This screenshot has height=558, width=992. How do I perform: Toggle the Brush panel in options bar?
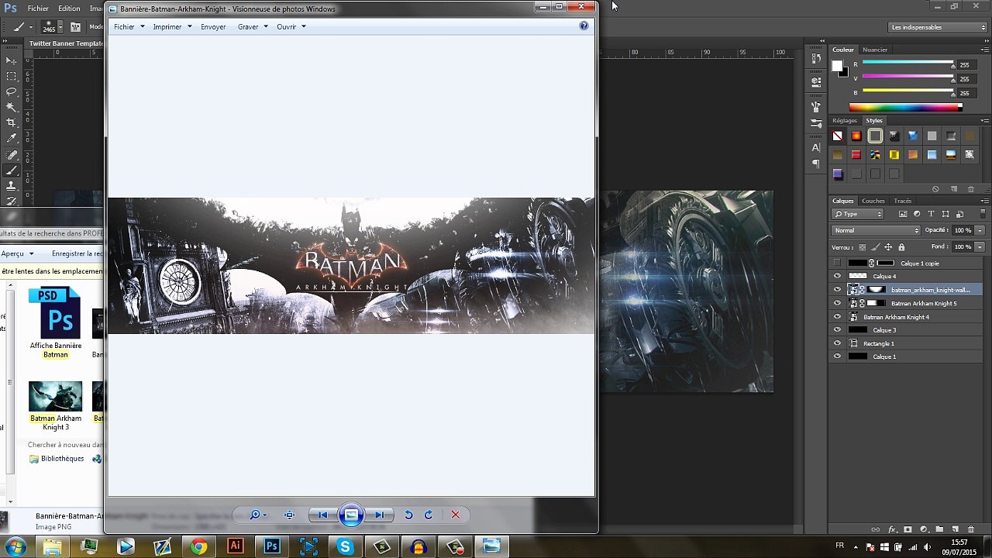[75, 26]
